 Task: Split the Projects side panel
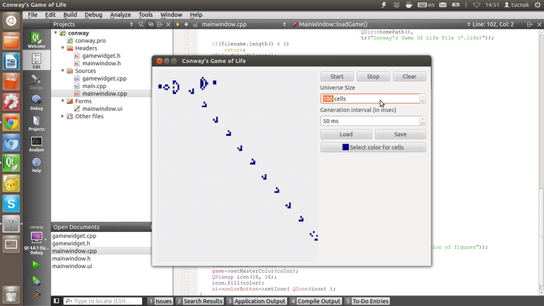pos(160,24)
